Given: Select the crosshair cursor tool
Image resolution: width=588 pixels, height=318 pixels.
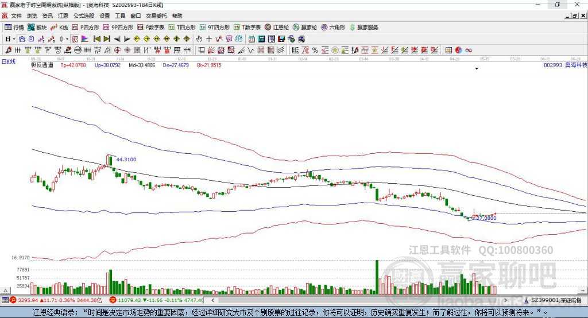Looking at the screenshot, I should click(208, 39).
